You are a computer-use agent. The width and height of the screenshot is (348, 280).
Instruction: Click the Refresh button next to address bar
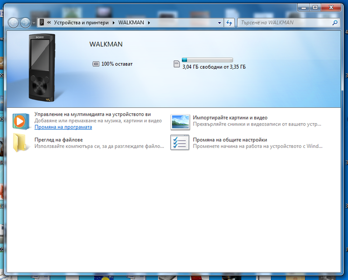(229, 22)
